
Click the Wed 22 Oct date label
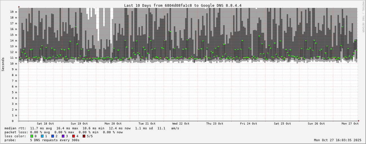tap(181, 124)
